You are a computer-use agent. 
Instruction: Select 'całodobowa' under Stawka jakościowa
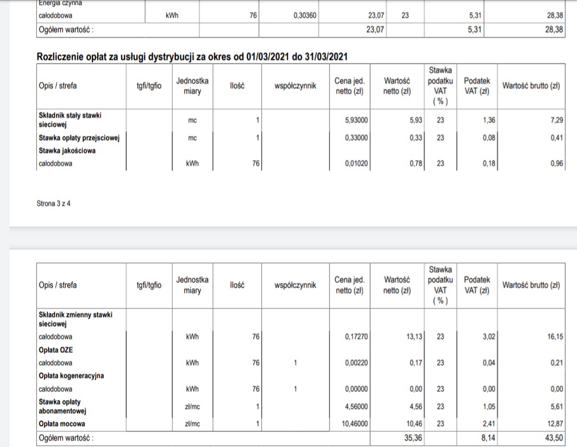point(56,163)
